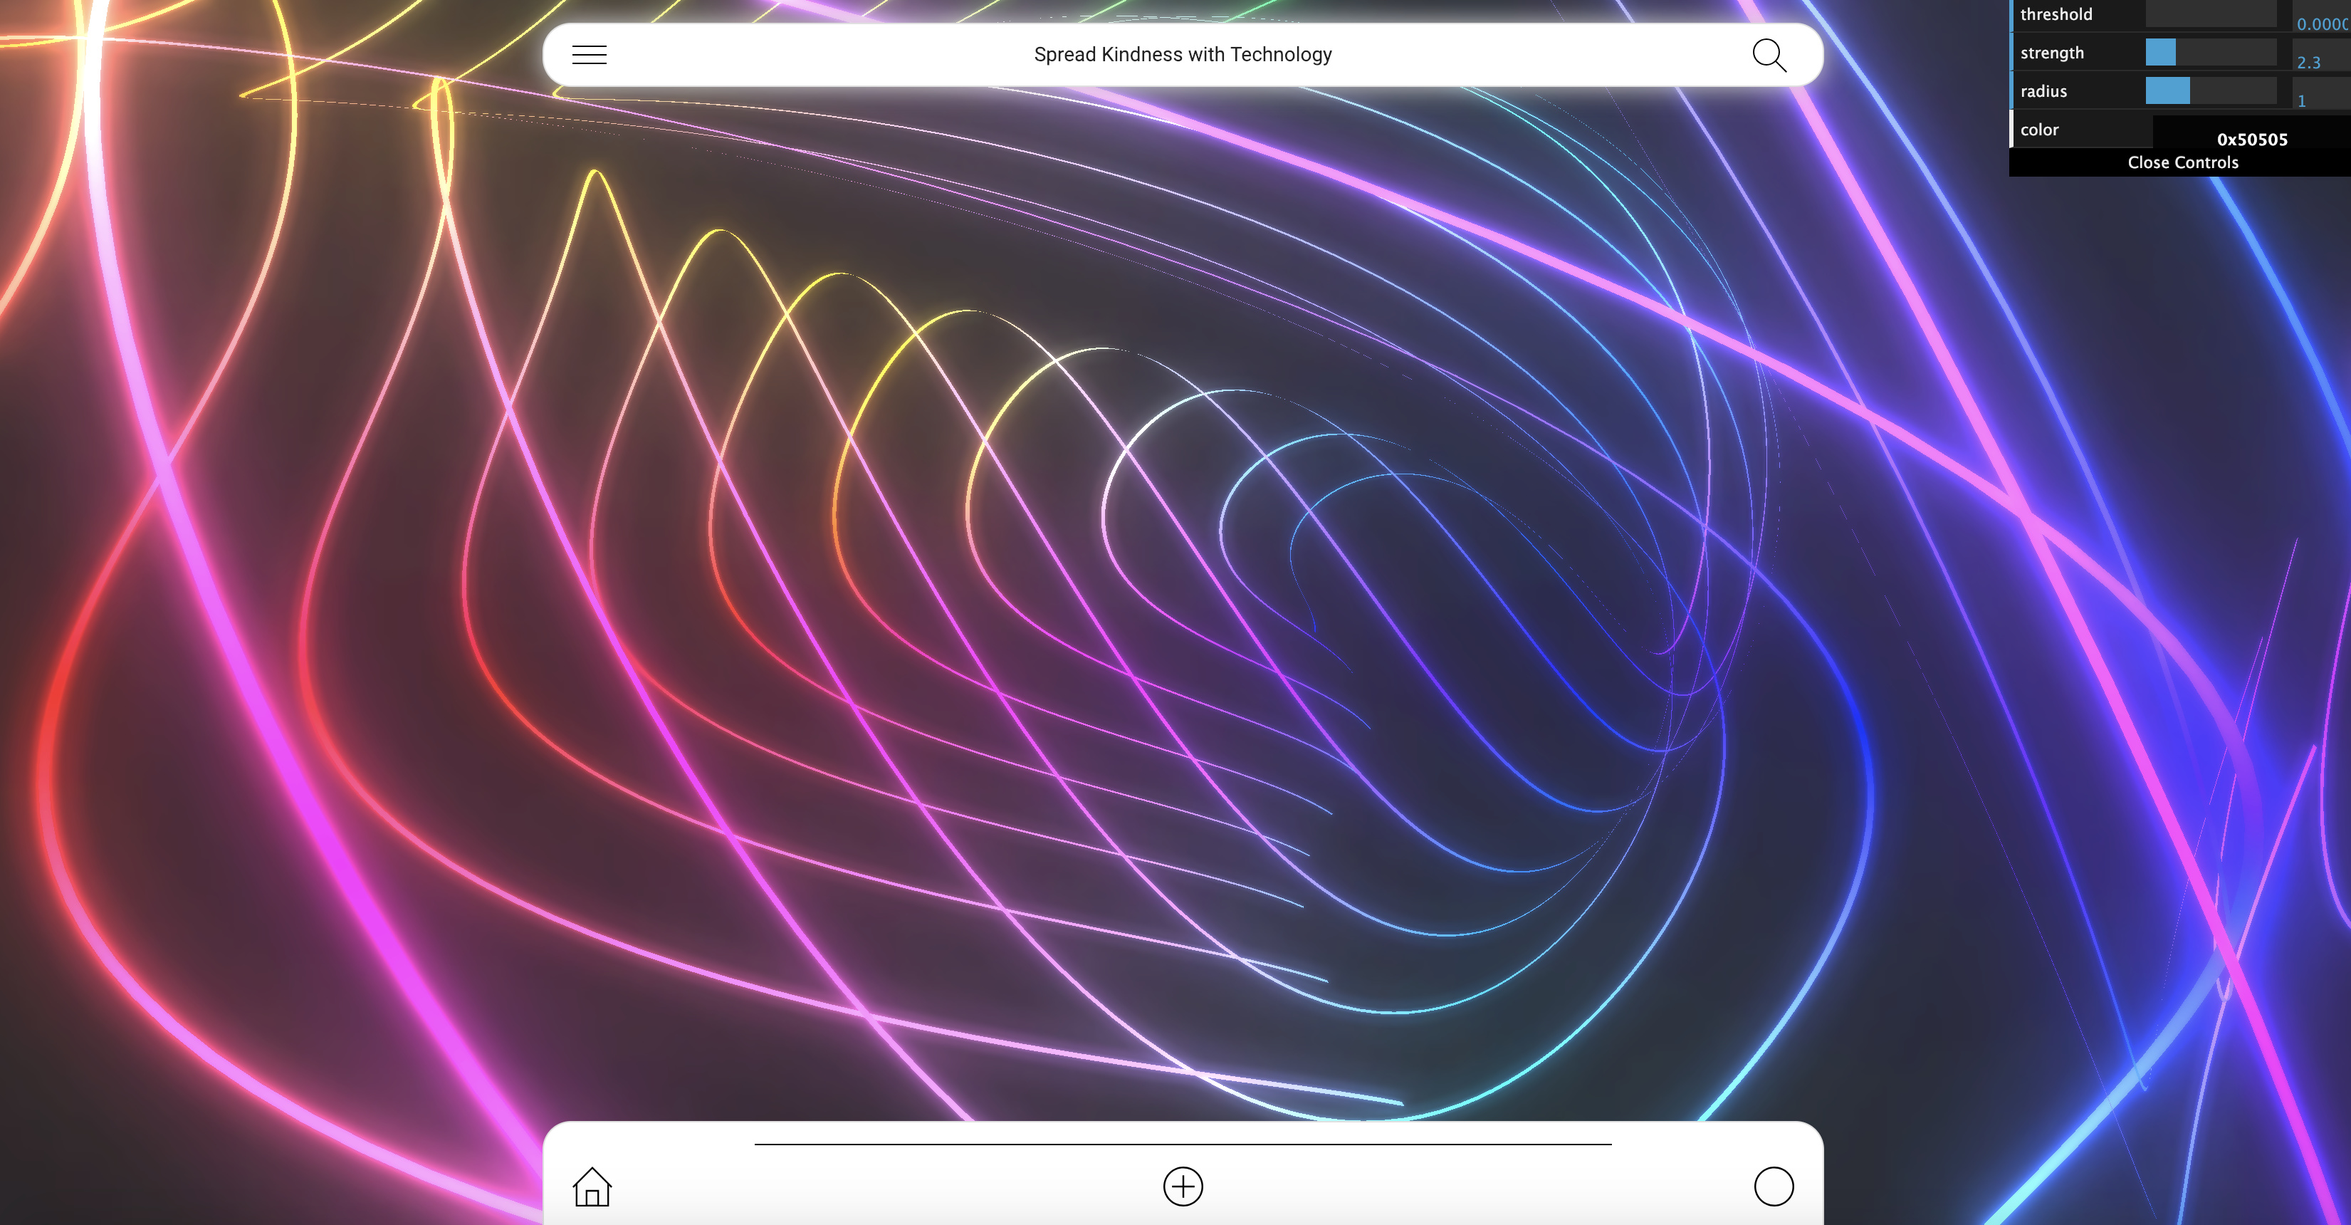This screenshot has width=2351, height=1225.
Task: Open the hamburger menu in top bar
Action: coord(589,55)
